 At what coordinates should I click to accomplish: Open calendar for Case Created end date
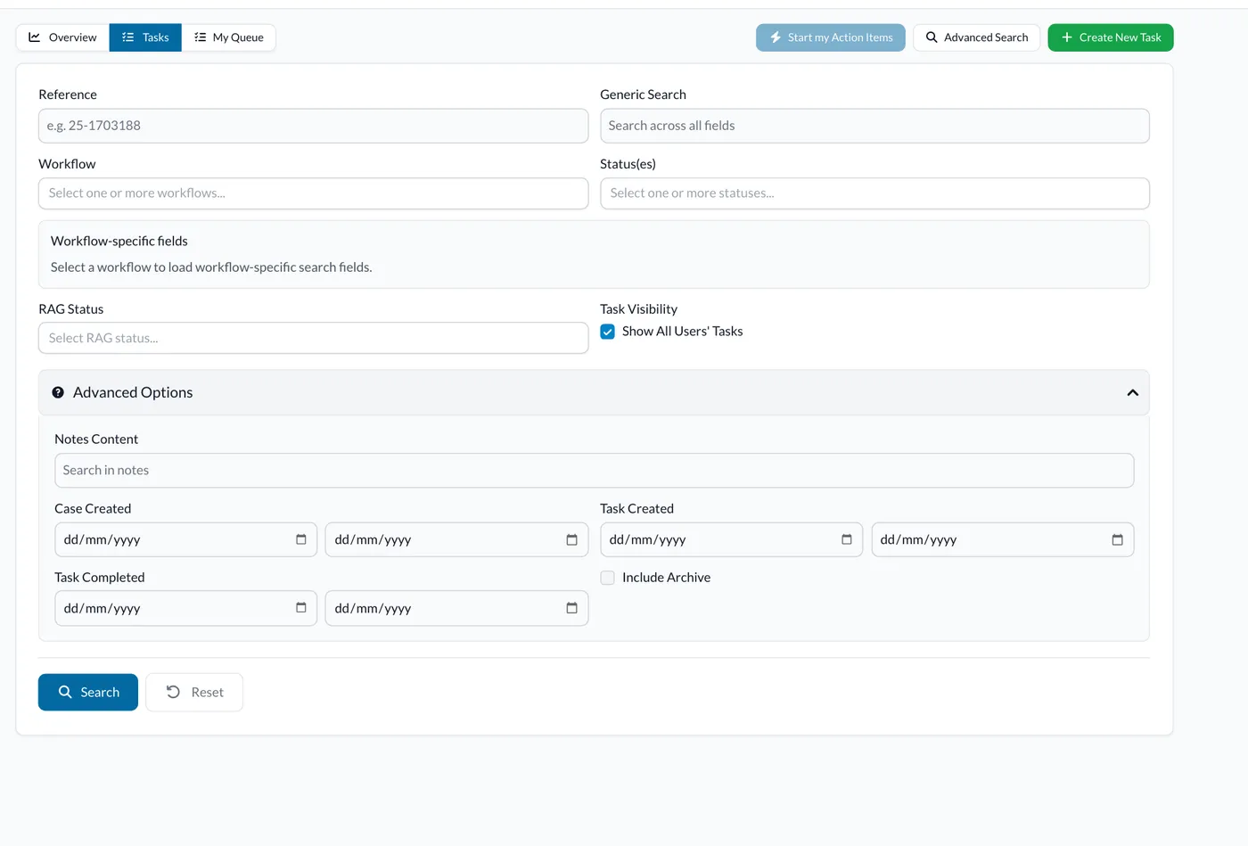(572, 539)
